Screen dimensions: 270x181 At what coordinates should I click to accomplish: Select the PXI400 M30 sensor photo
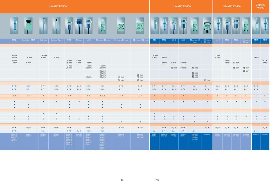183,26
